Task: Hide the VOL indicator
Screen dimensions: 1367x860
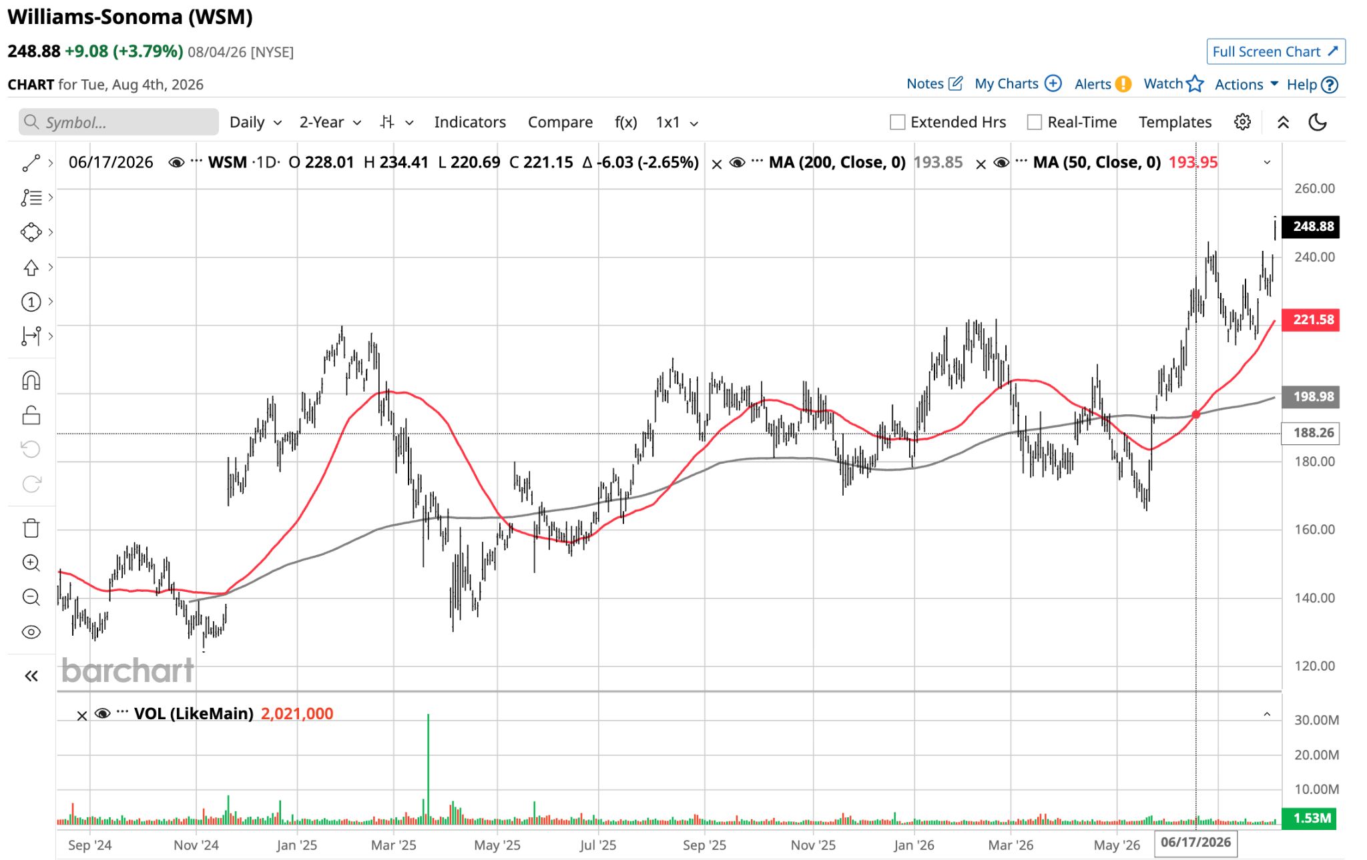Action: click(x=102, y=714)
